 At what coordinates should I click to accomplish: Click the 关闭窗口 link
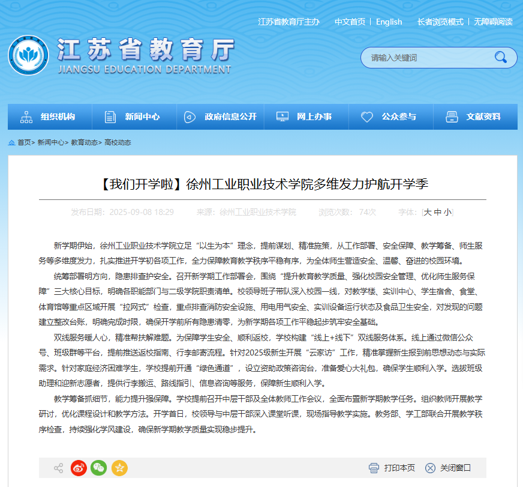pyautogui.click(x=455, y=468)
